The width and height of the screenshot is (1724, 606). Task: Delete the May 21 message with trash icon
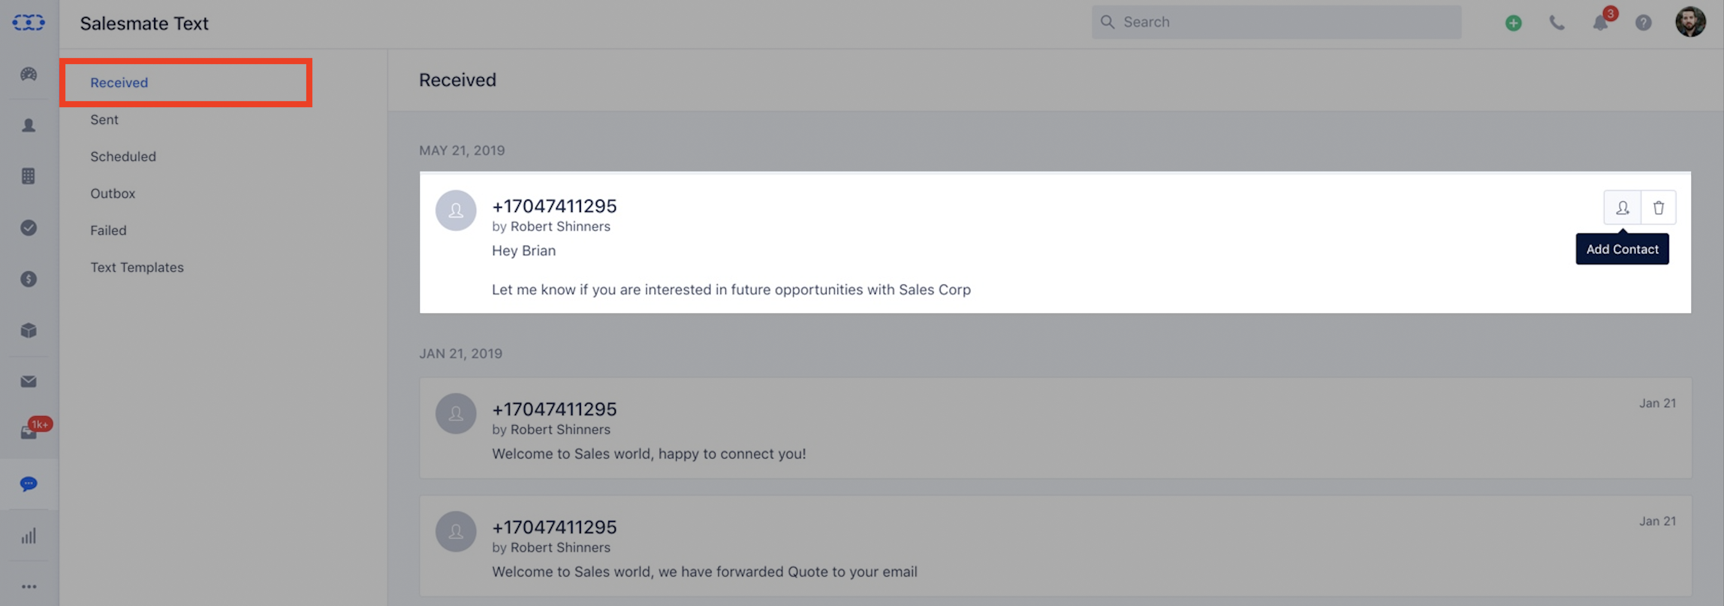pyautogui.click(x=1659, y=207)
